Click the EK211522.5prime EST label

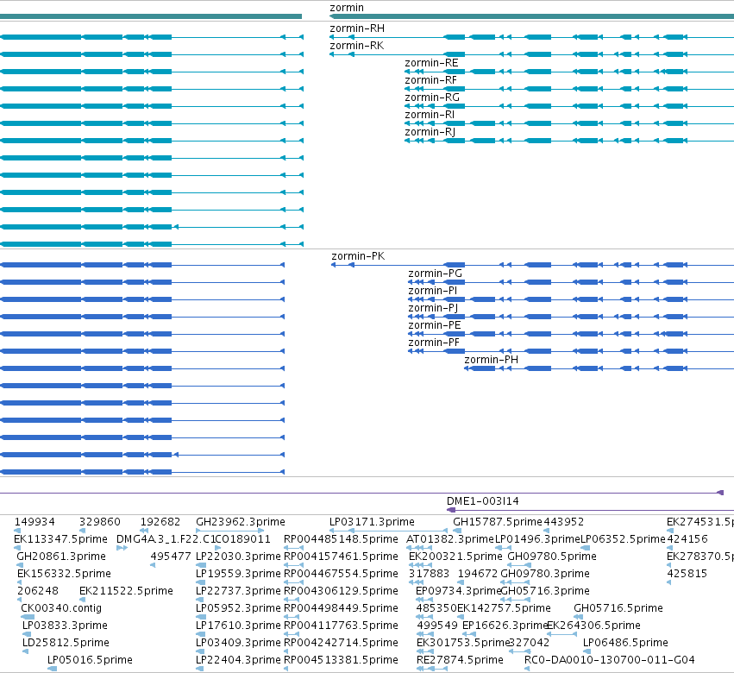tap(127, 591)
